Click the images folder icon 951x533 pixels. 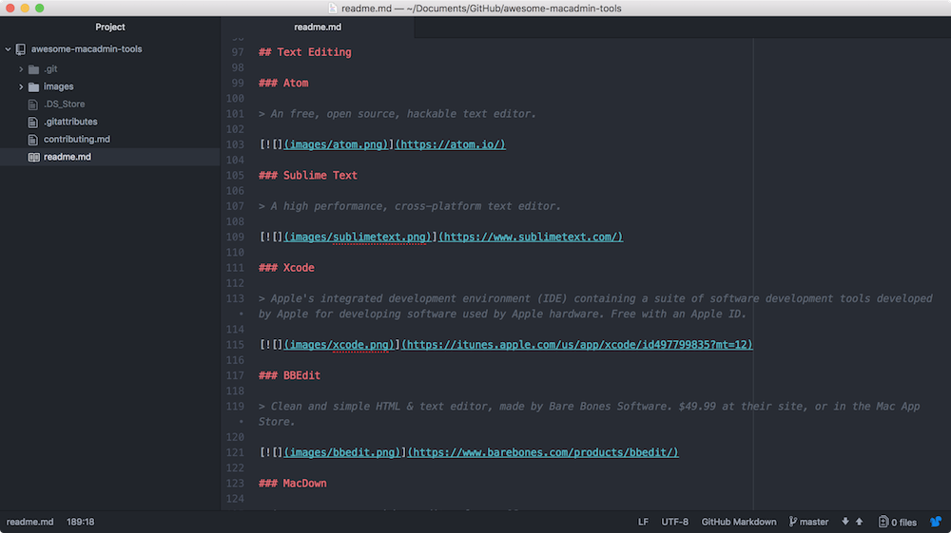pos(34,86)
